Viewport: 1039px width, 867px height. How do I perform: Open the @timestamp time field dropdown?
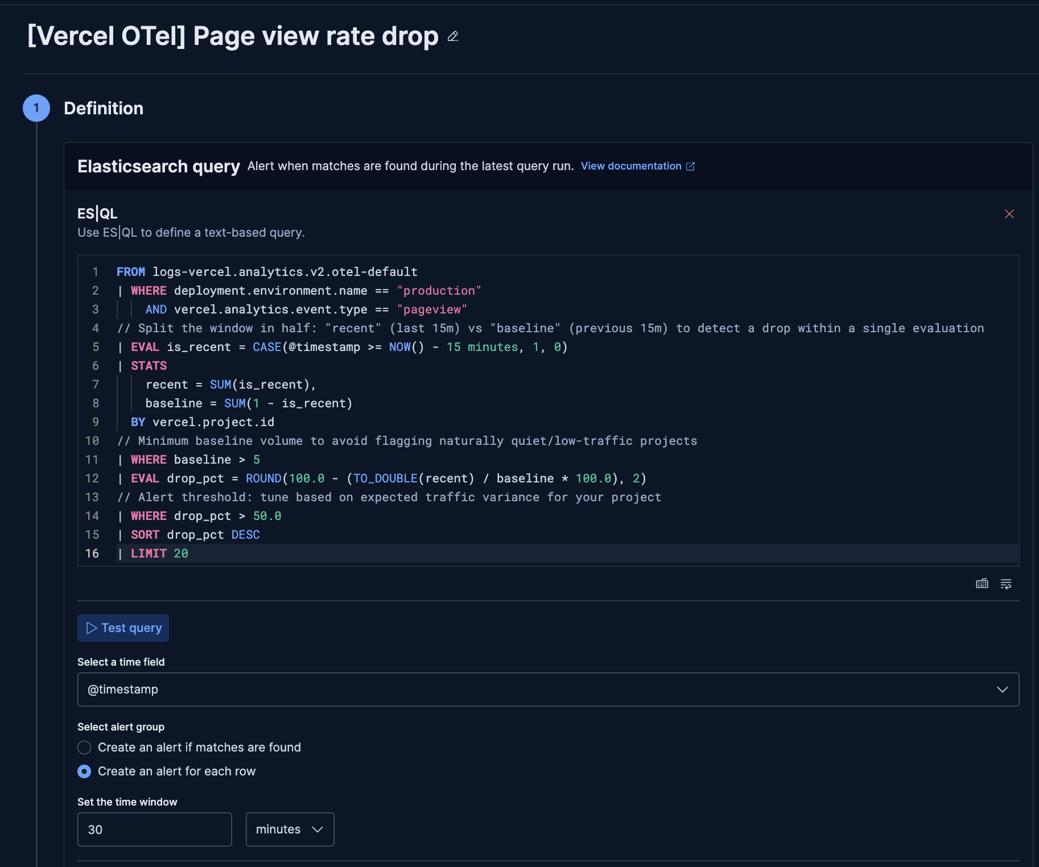click(x=548, y=690)
